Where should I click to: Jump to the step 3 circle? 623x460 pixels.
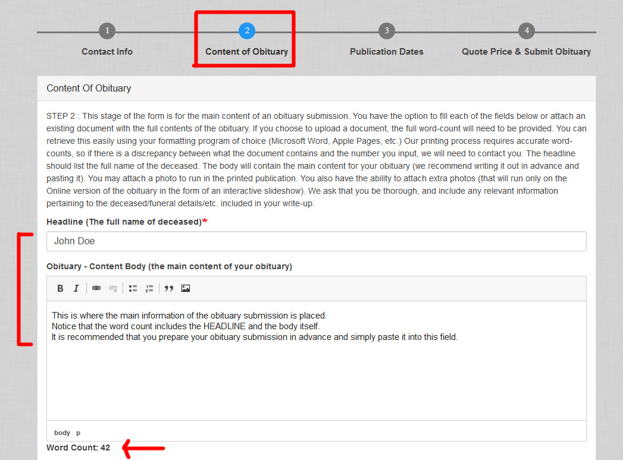tap(387, 31)
